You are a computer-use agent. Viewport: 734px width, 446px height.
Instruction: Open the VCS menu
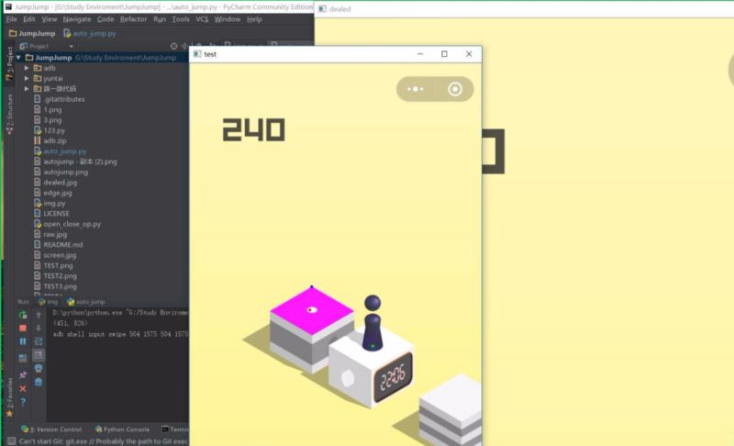tap(202, 19)
